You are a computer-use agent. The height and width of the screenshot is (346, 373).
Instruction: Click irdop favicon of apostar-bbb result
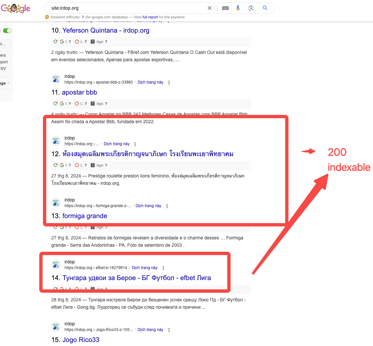click(56, 79)
